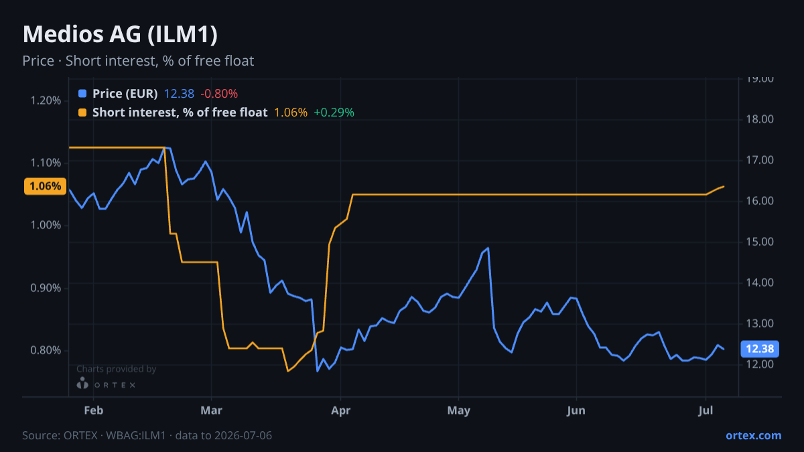
Task: Click the 18.00 right axis label
Action: pyautogui.click(x=760, y=120)
